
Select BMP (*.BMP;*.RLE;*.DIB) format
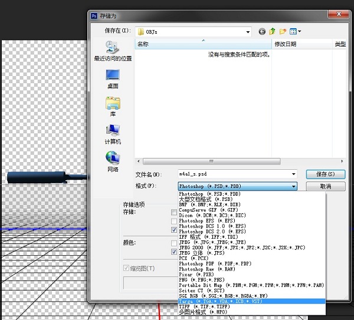252,204
